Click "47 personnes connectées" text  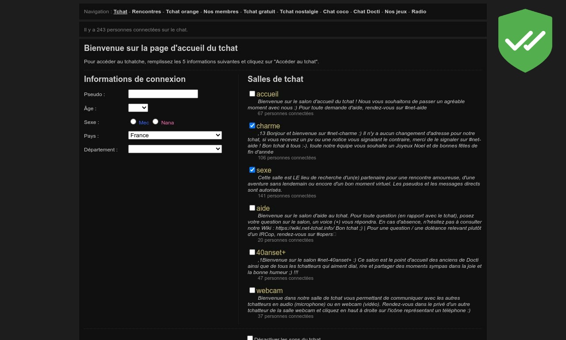pyautogui.click(x=286, y=278)
